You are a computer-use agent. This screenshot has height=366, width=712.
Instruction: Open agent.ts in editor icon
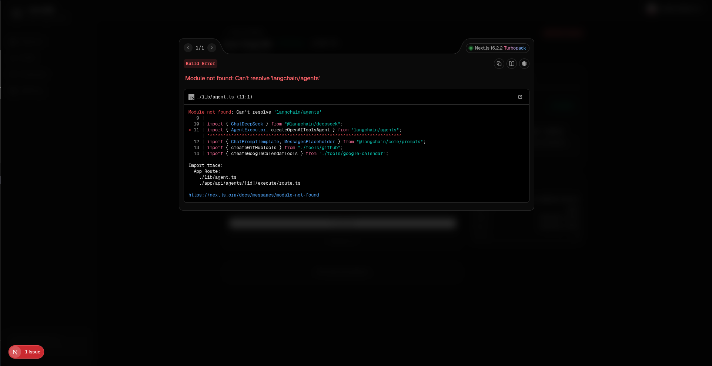pyautogui.click(x=520, y=97)
